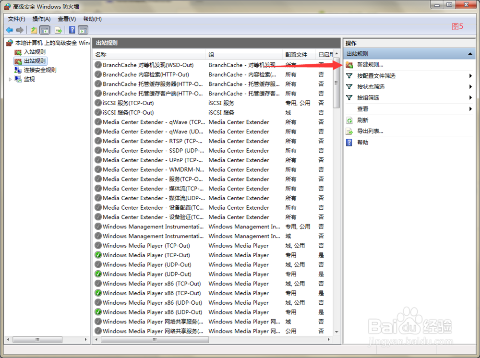Click 刷新 action link
The image size is (480, 358).
[x=363, y=120]
